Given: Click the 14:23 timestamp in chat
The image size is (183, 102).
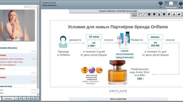Looking at the screenshot, I should click(x=33, y=52).
